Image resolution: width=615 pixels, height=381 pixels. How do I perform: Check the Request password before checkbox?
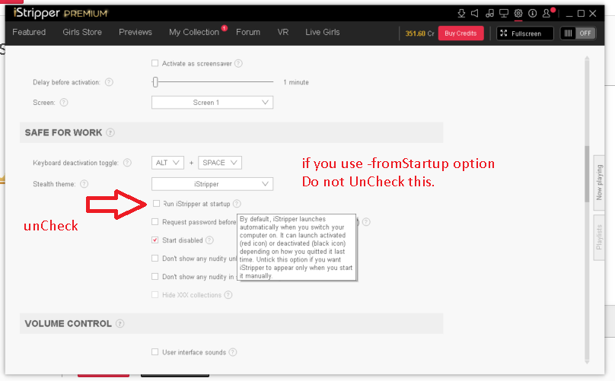coord(155,222)
